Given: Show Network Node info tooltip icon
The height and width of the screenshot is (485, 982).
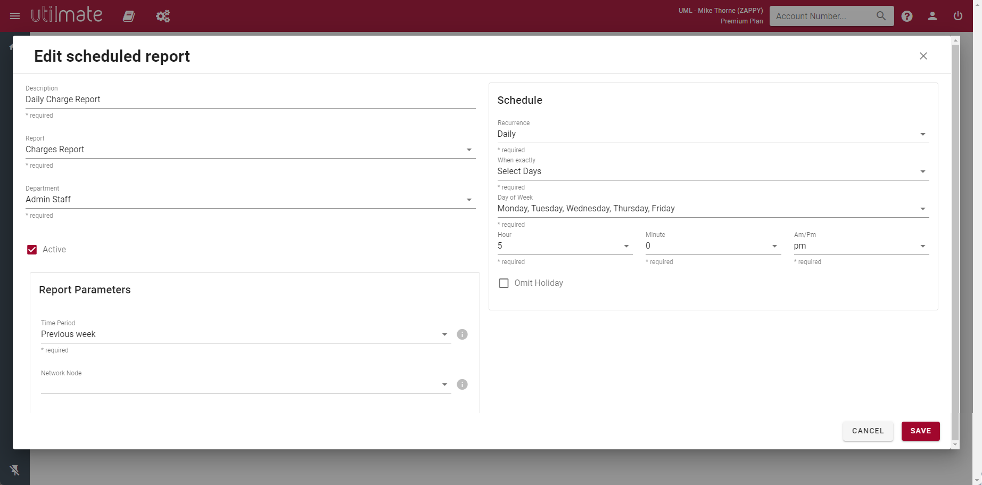Looking at the screenshot, I should pos(463,384).
